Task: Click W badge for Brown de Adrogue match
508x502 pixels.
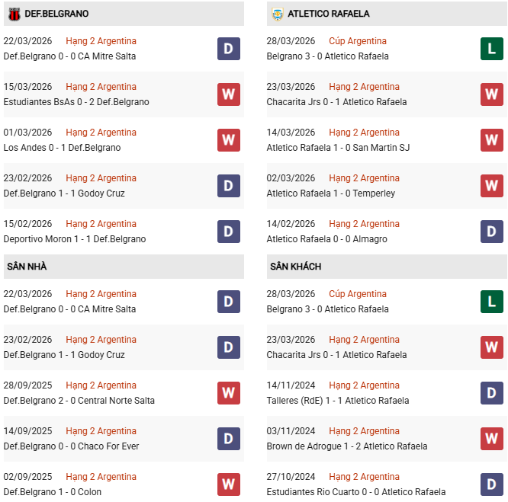Action: click(492, 439)
